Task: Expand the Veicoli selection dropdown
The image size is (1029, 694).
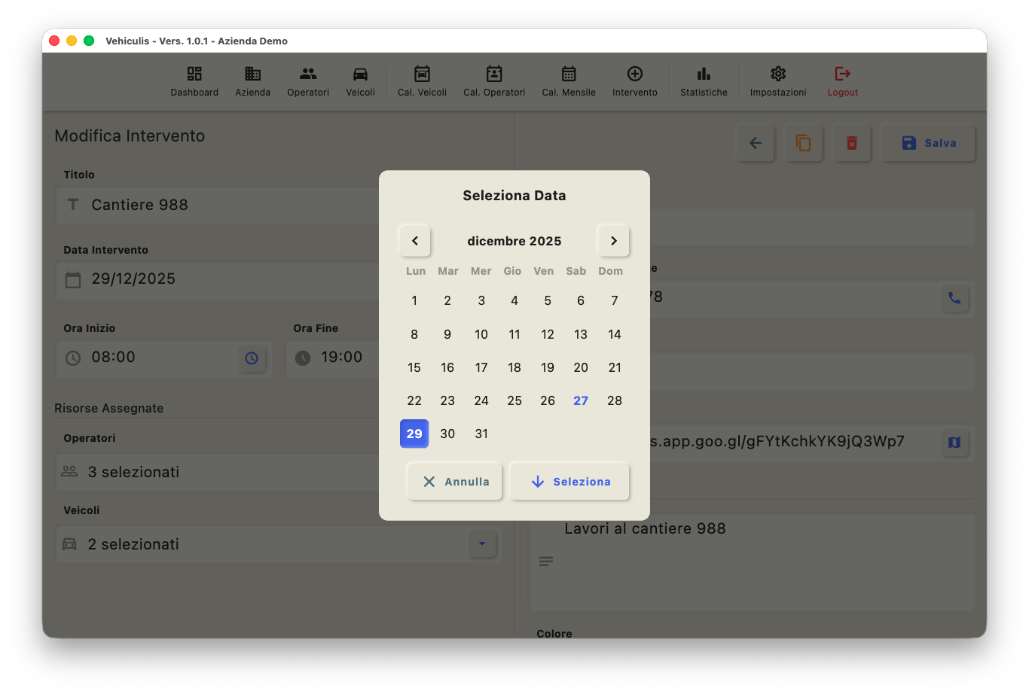Action: click(482, 543)
